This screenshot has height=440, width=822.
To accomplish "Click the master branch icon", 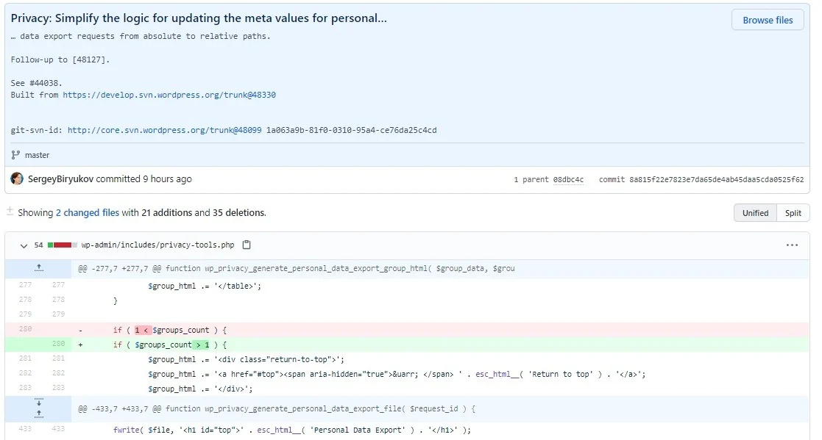I will [15, 155].
